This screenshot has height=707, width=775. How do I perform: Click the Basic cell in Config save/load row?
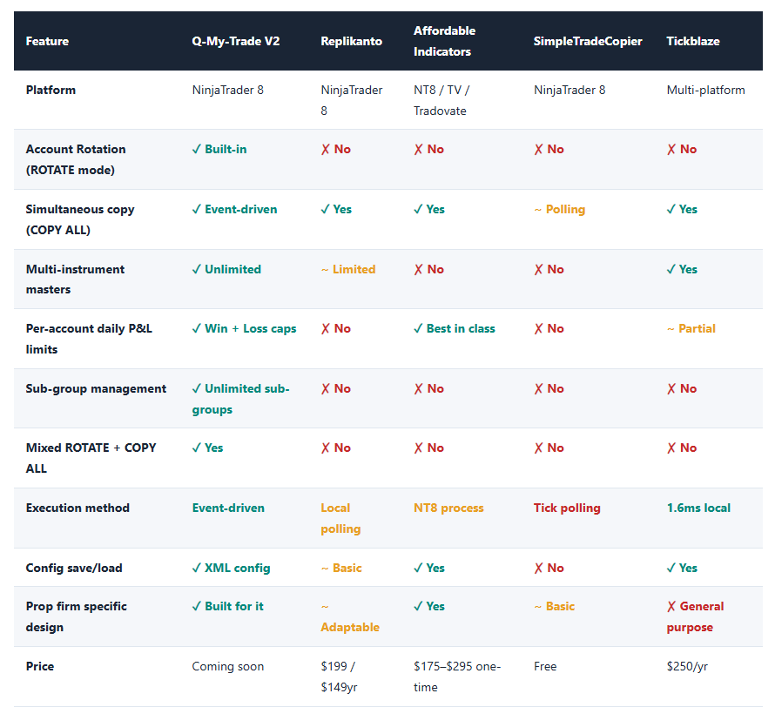coord(341,569)
